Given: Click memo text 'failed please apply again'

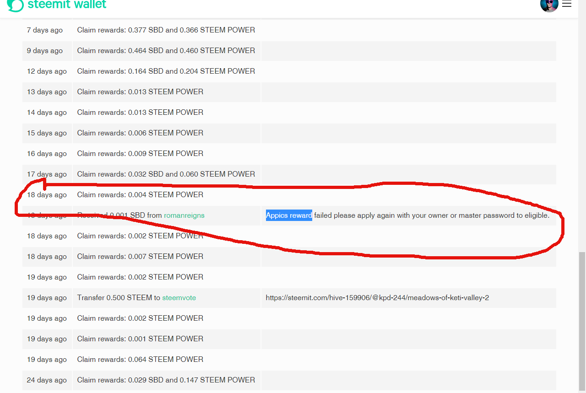Looking at the screenshot, I should (354, 215).
